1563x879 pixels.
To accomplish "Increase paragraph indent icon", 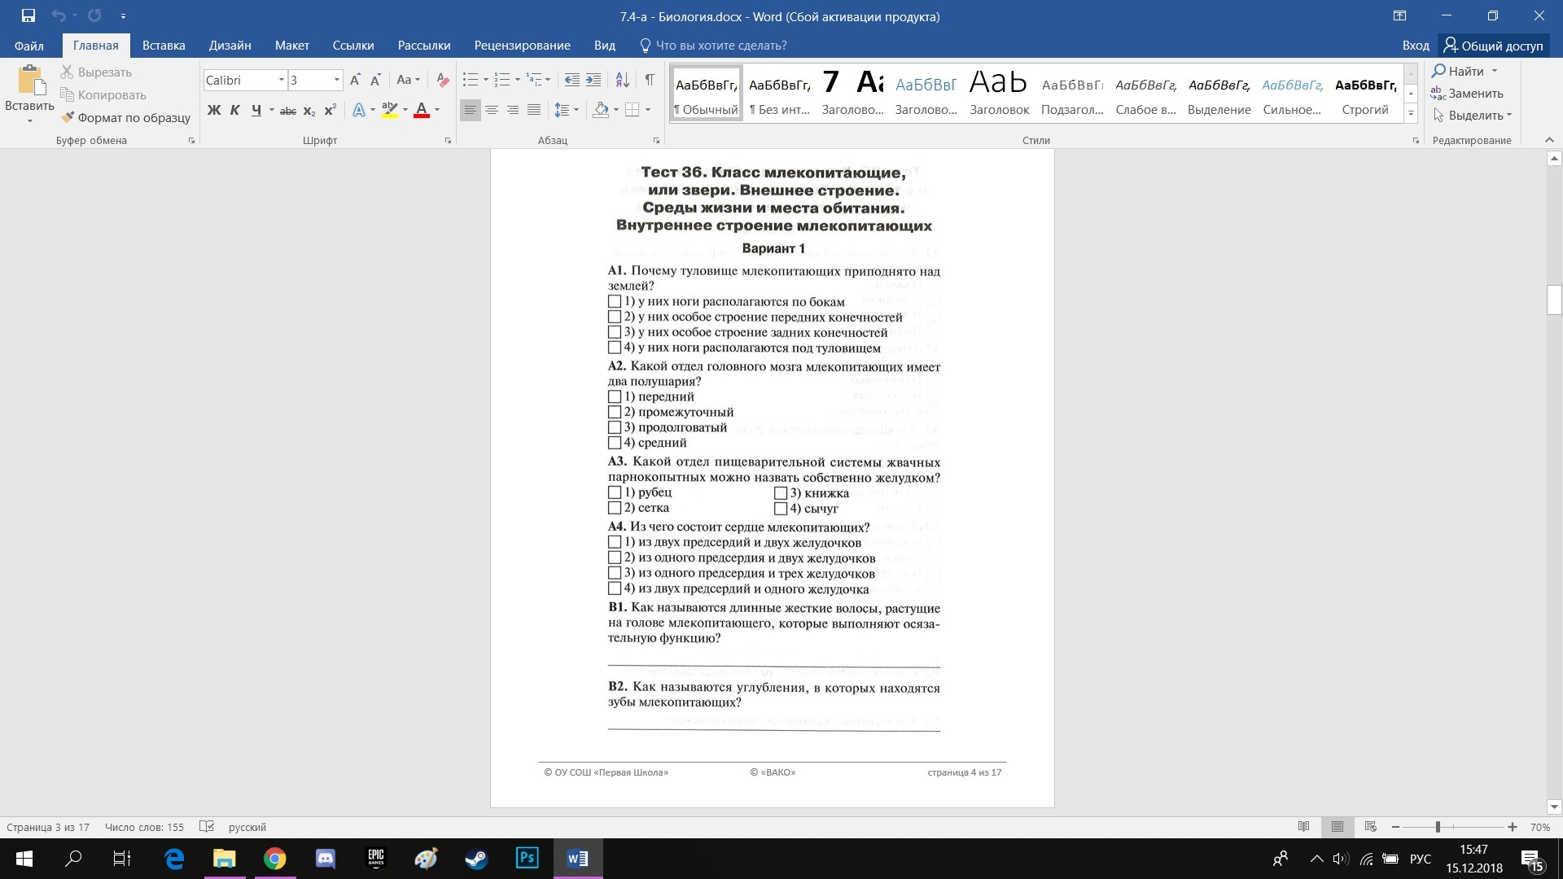I will 593,80.
